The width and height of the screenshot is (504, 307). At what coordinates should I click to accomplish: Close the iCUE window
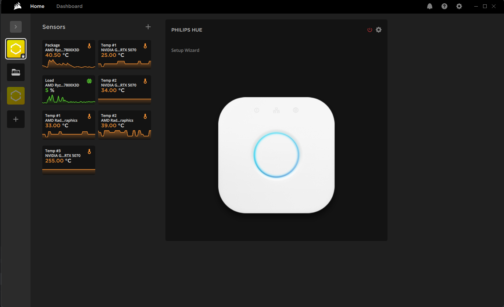point(494,6)
